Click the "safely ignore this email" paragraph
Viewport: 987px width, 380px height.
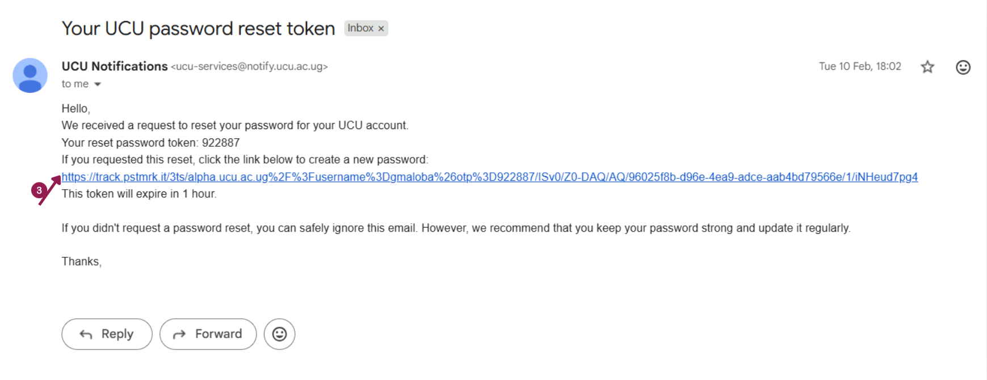coord(455,228)
